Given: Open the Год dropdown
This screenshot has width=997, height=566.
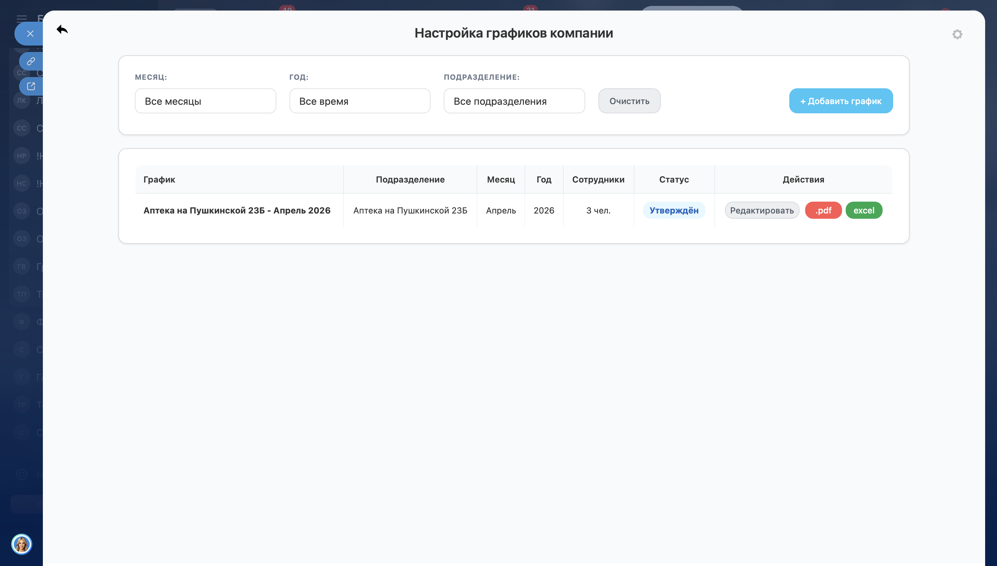Looking at the screenshot, I should pyautogui.click(x=359, y=101).
